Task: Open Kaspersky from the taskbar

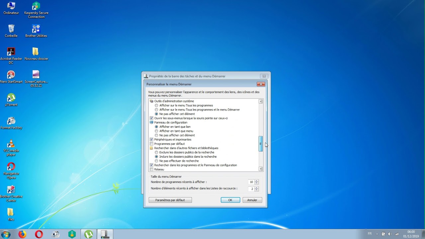Action: pyautogui.click(x=72, y=234)
